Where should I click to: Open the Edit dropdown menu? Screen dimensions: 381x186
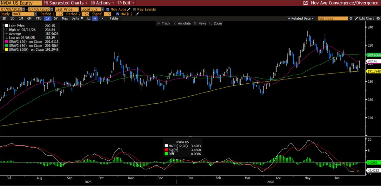tap(125, 3)
